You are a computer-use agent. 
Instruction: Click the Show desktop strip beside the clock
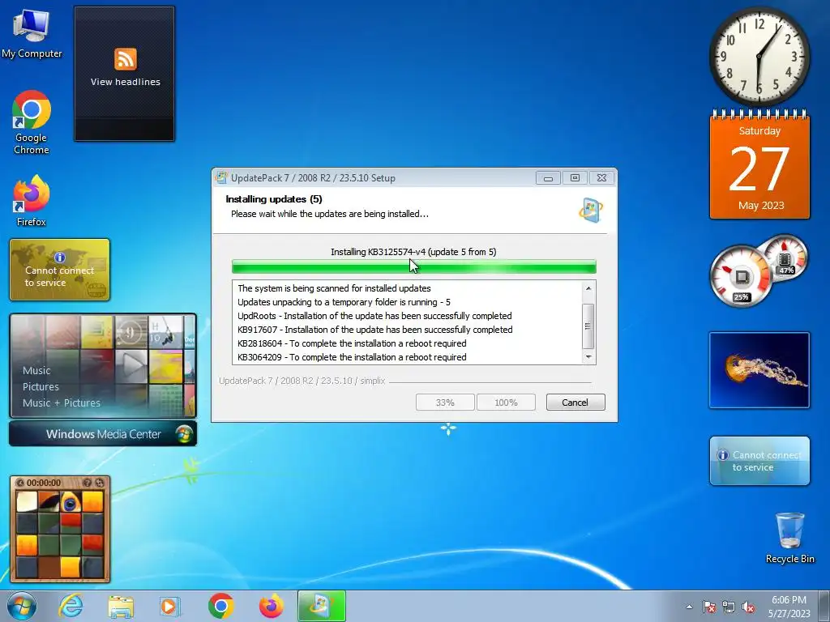pyautogui.click(x=824, y=606)
